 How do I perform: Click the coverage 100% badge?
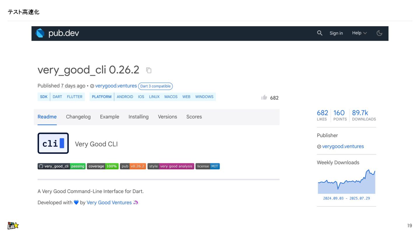click(103, 166)
